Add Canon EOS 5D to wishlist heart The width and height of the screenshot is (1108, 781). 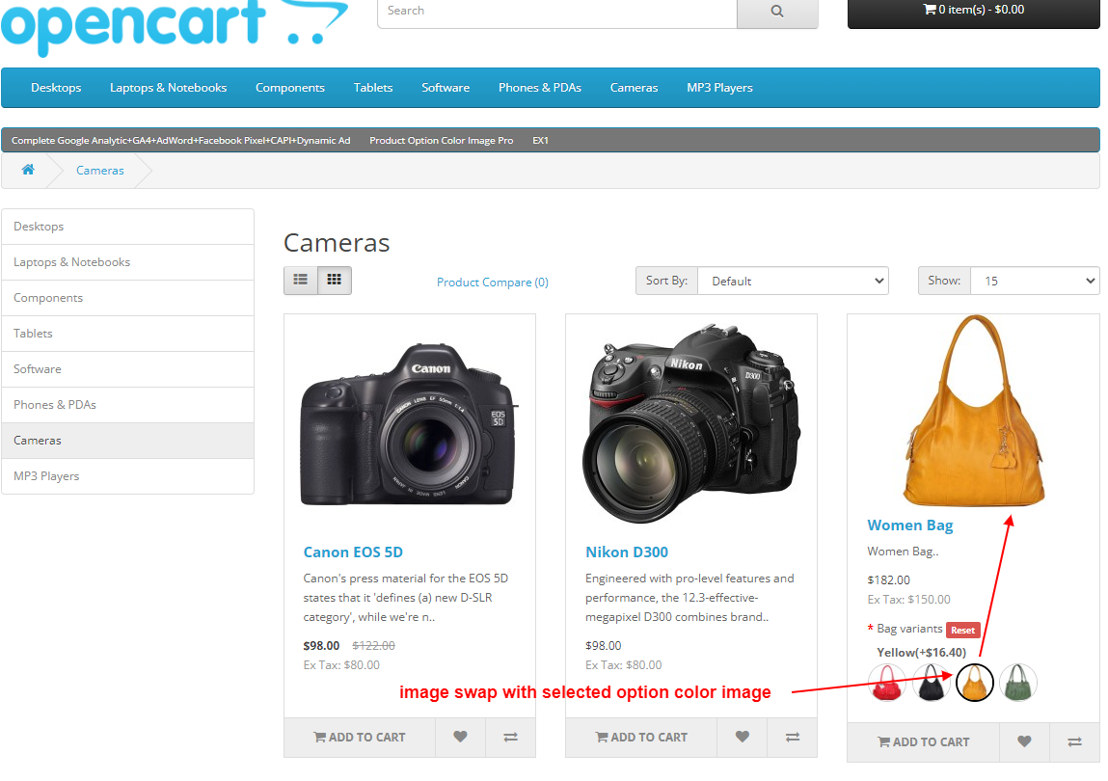tap(460, 738)
